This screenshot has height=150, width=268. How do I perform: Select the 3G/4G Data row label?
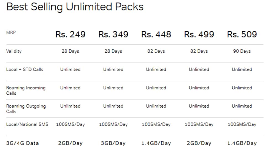[23, 143]
